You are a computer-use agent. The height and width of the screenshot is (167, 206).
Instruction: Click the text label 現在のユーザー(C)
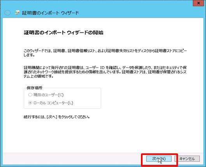(x=48, y=95)
